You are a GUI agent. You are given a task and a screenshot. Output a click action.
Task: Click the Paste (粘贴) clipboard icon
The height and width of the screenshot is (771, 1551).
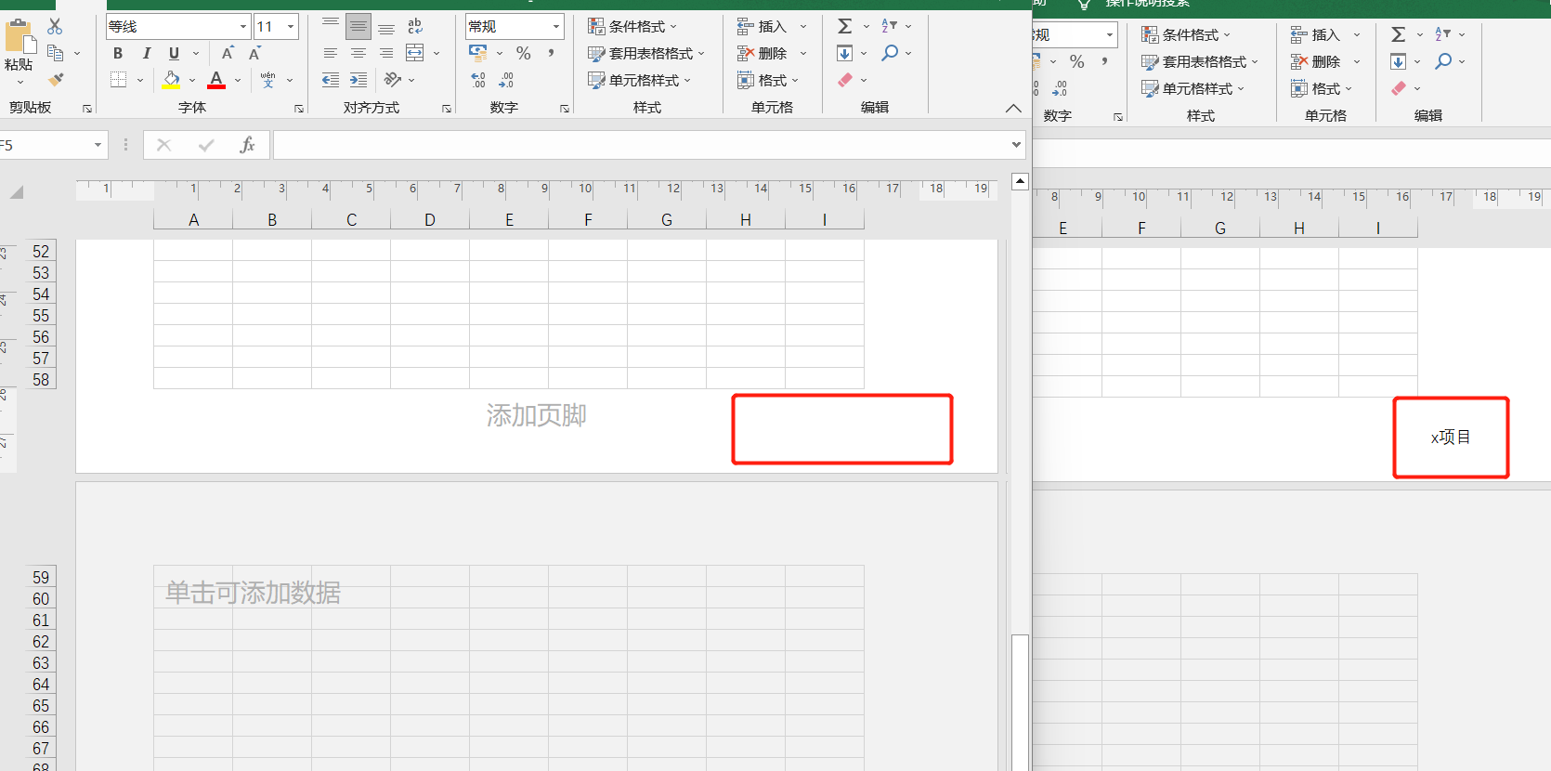[x=20, y=37]
